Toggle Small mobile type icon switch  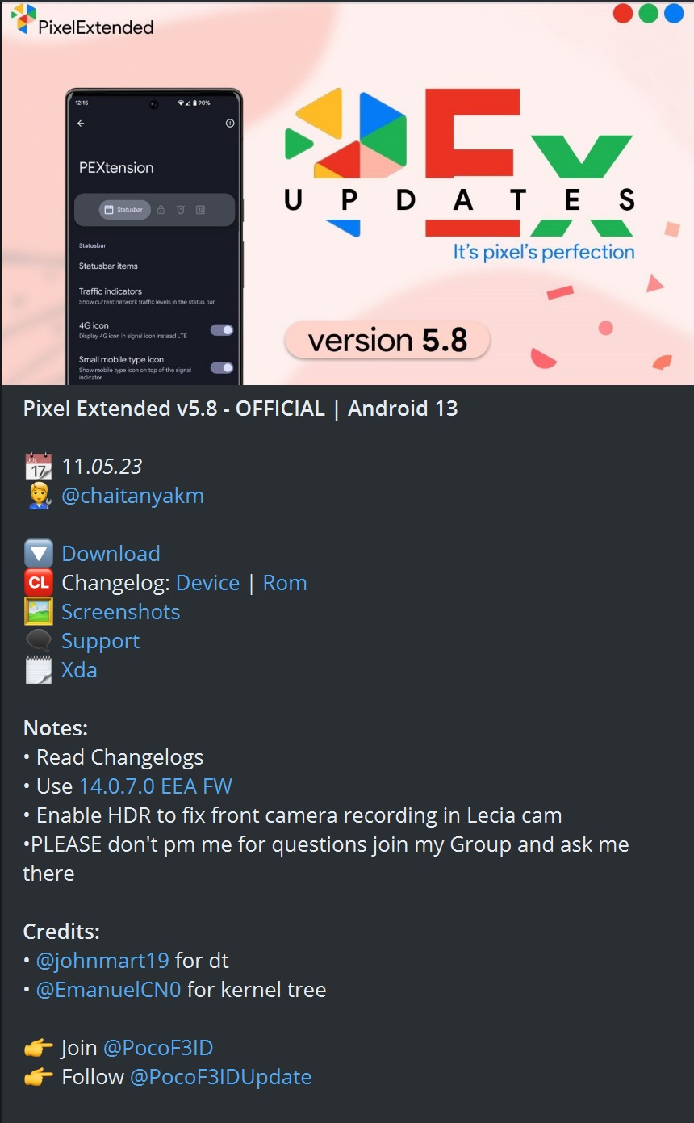tap(222, 367)
